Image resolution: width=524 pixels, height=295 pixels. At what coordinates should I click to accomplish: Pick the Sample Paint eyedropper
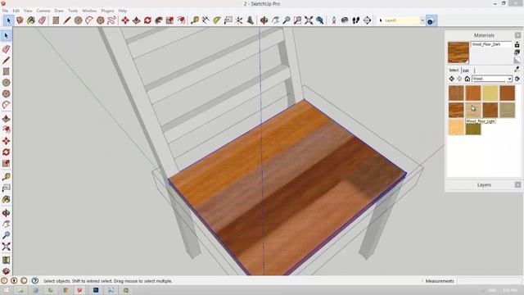coord(517,70)
